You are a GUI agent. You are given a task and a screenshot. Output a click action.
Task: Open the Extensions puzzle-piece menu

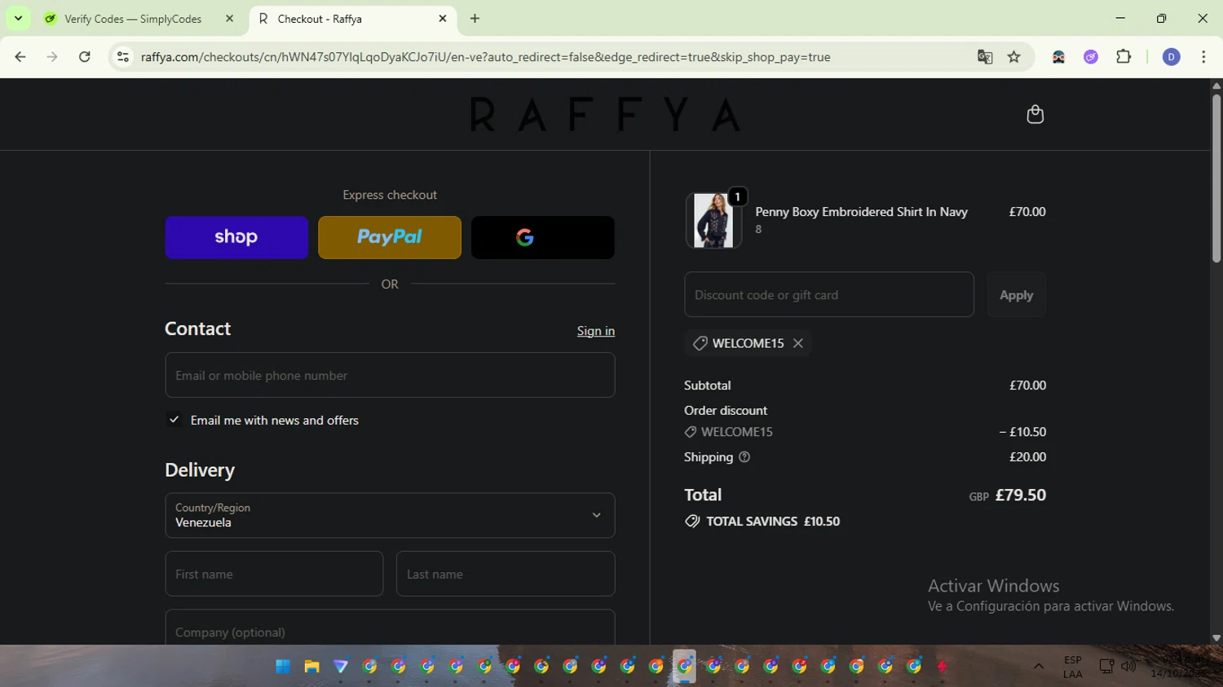pos(1124,57)
